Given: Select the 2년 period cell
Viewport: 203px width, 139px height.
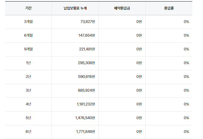Looking at the screenshot, I should (28, 77).
